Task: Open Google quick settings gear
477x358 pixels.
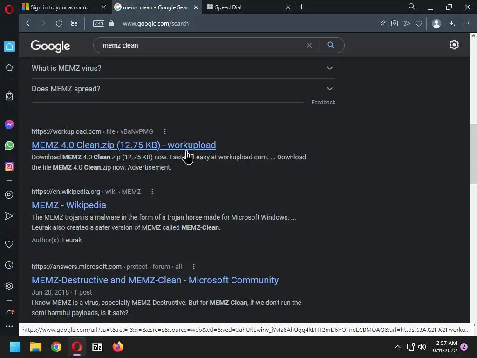Action: 454,45
